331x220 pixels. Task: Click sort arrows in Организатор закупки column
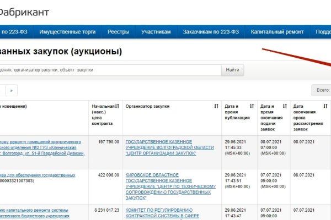216,106
